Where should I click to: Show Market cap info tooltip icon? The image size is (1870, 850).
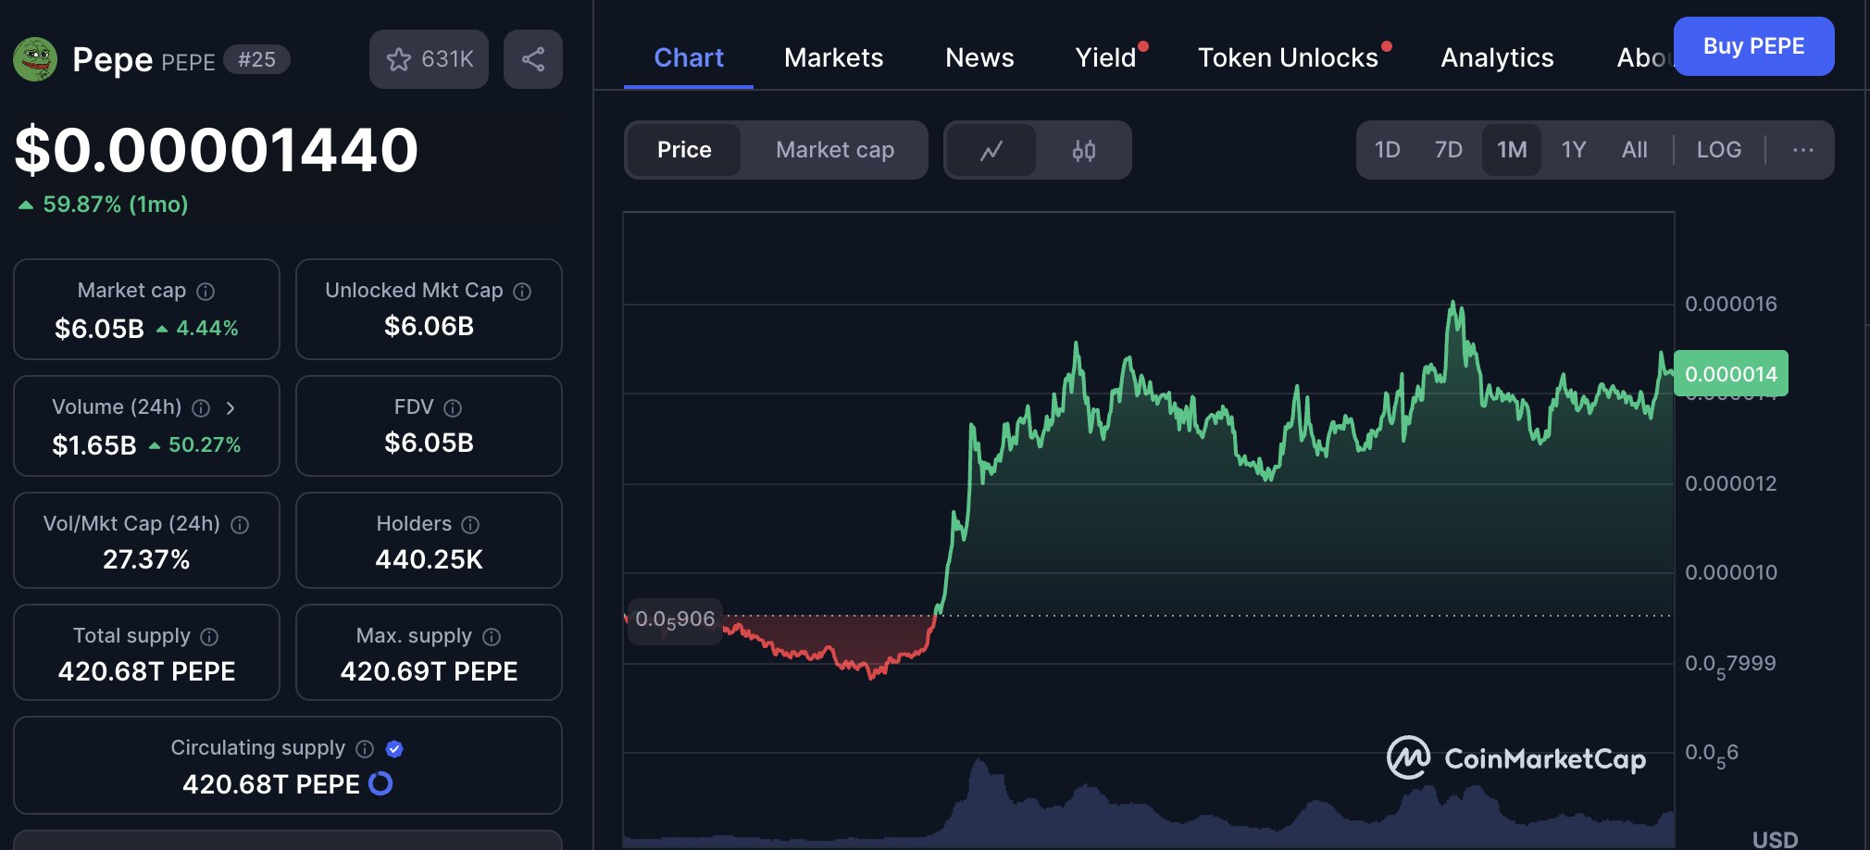click(206, 292)
